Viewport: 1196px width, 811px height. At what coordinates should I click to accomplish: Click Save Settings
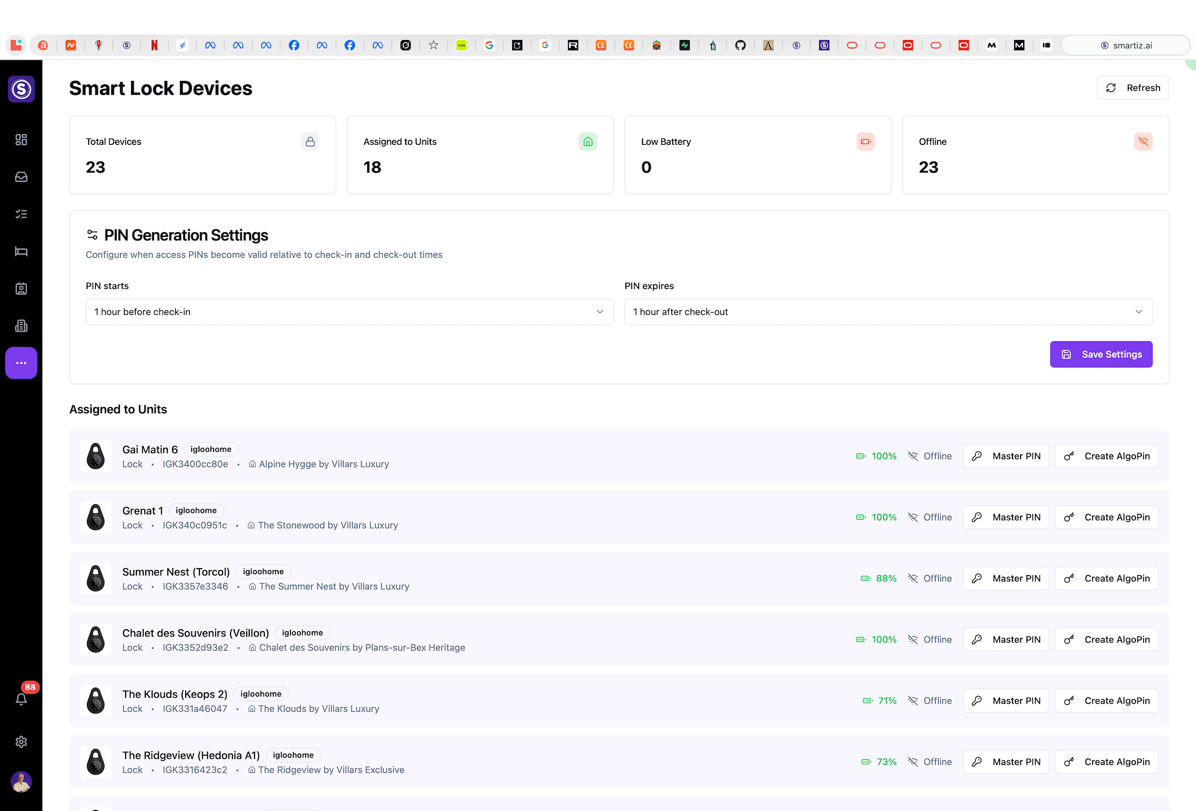1101,354
